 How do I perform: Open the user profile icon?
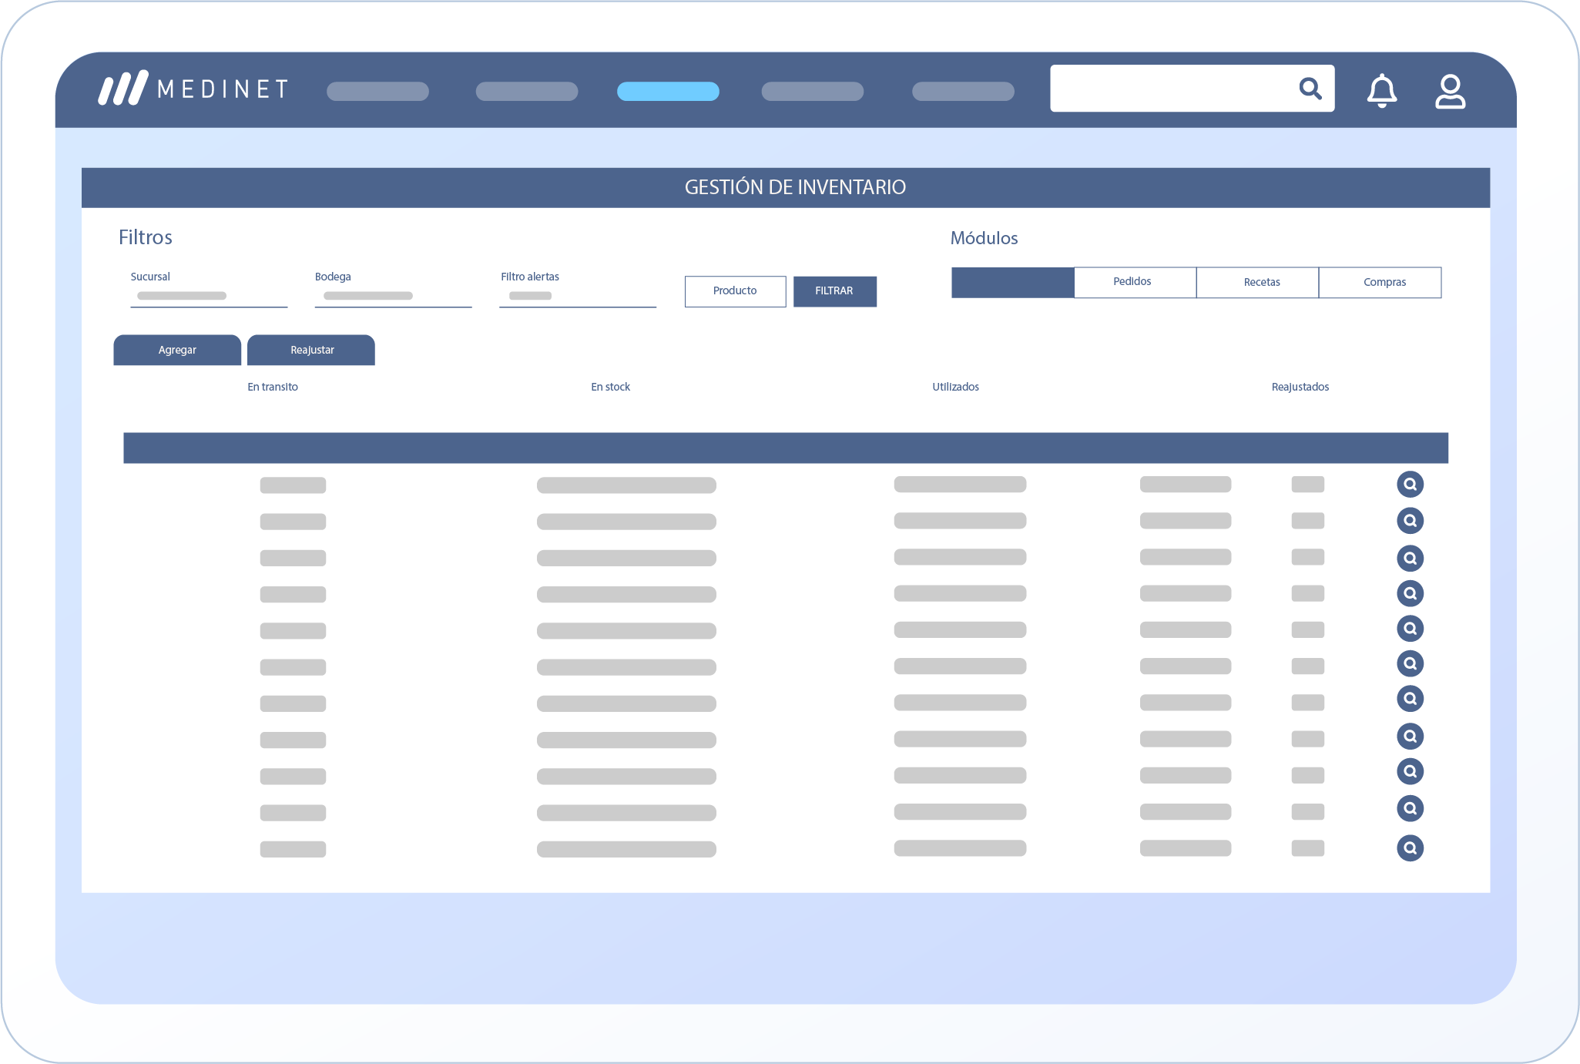pos(1450,91)
